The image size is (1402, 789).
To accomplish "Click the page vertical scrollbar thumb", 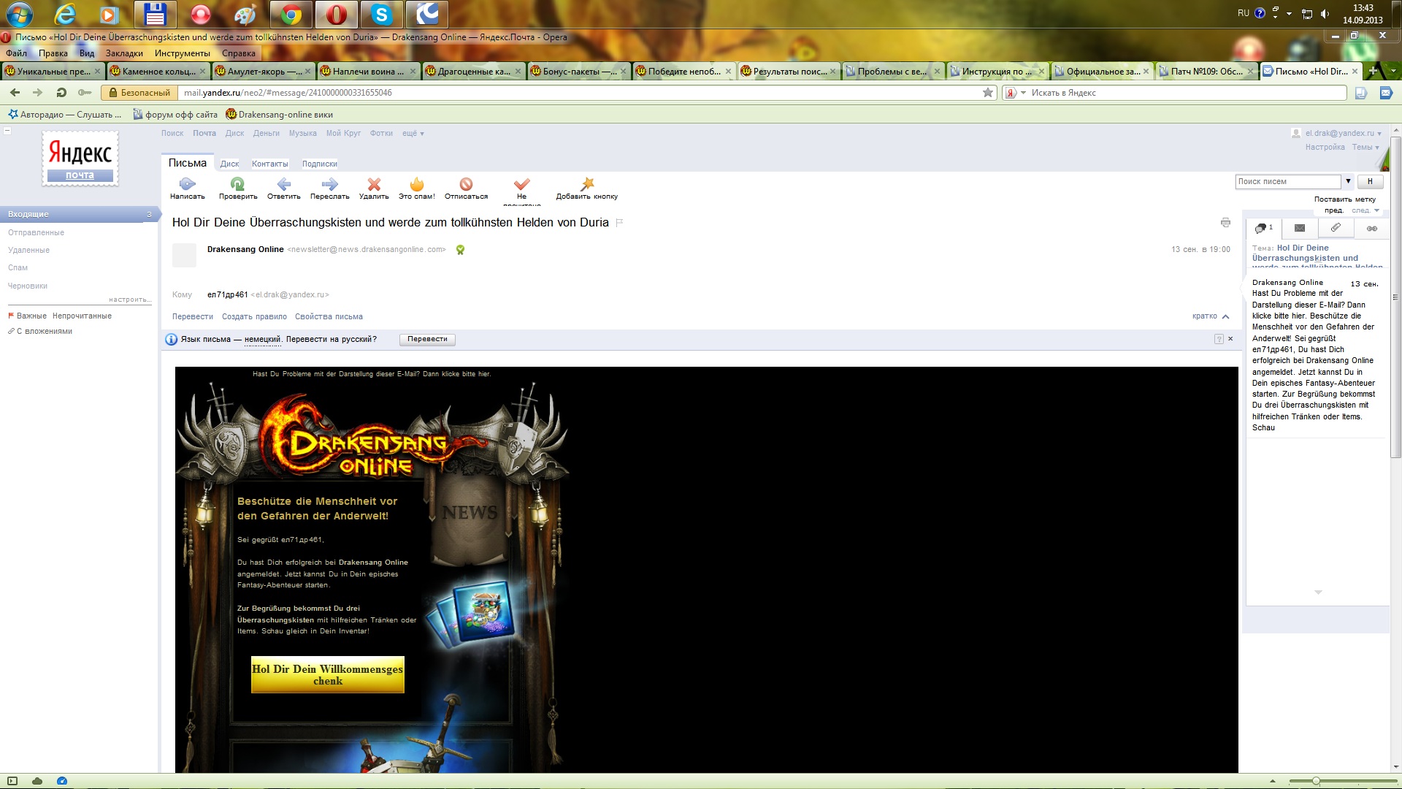I will pos(1395,296).
